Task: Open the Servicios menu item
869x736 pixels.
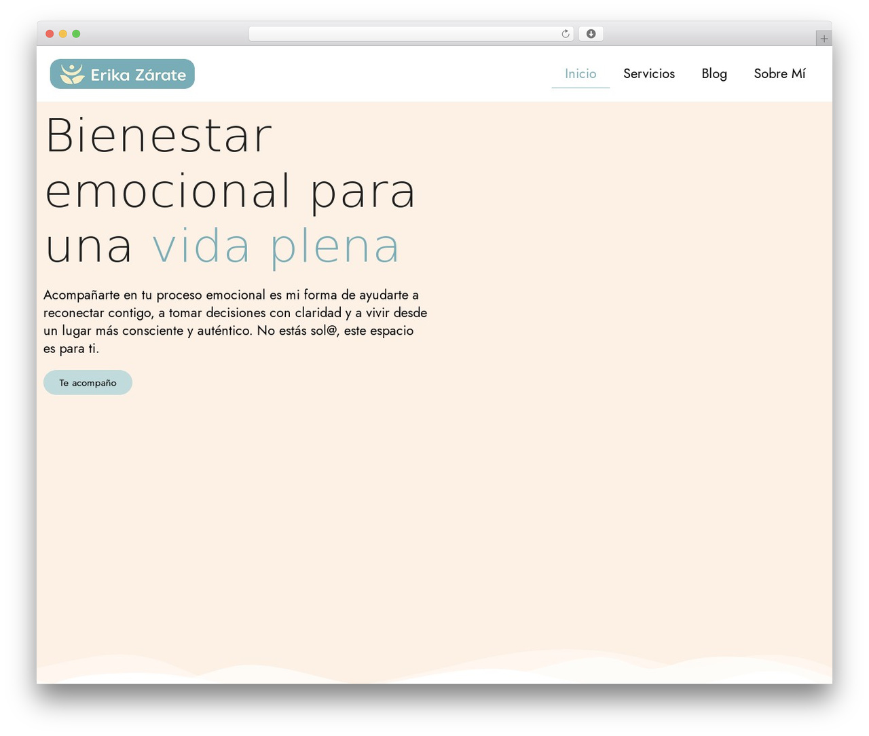Action: click(x=649, y=73)
